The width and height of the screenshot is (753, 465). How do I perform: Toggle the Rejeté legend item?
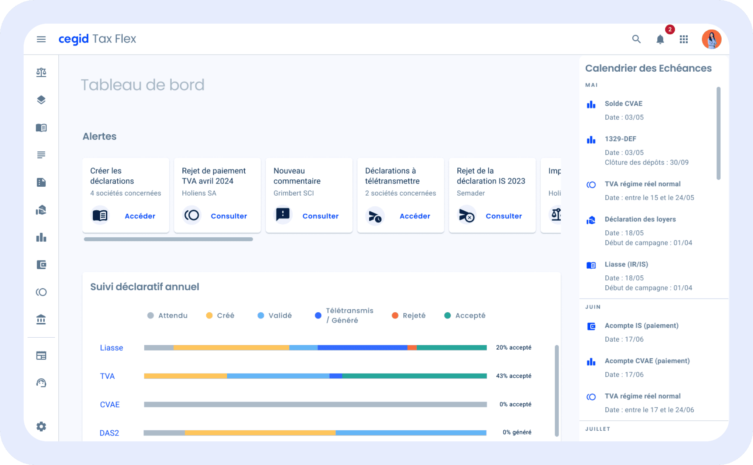409,316
